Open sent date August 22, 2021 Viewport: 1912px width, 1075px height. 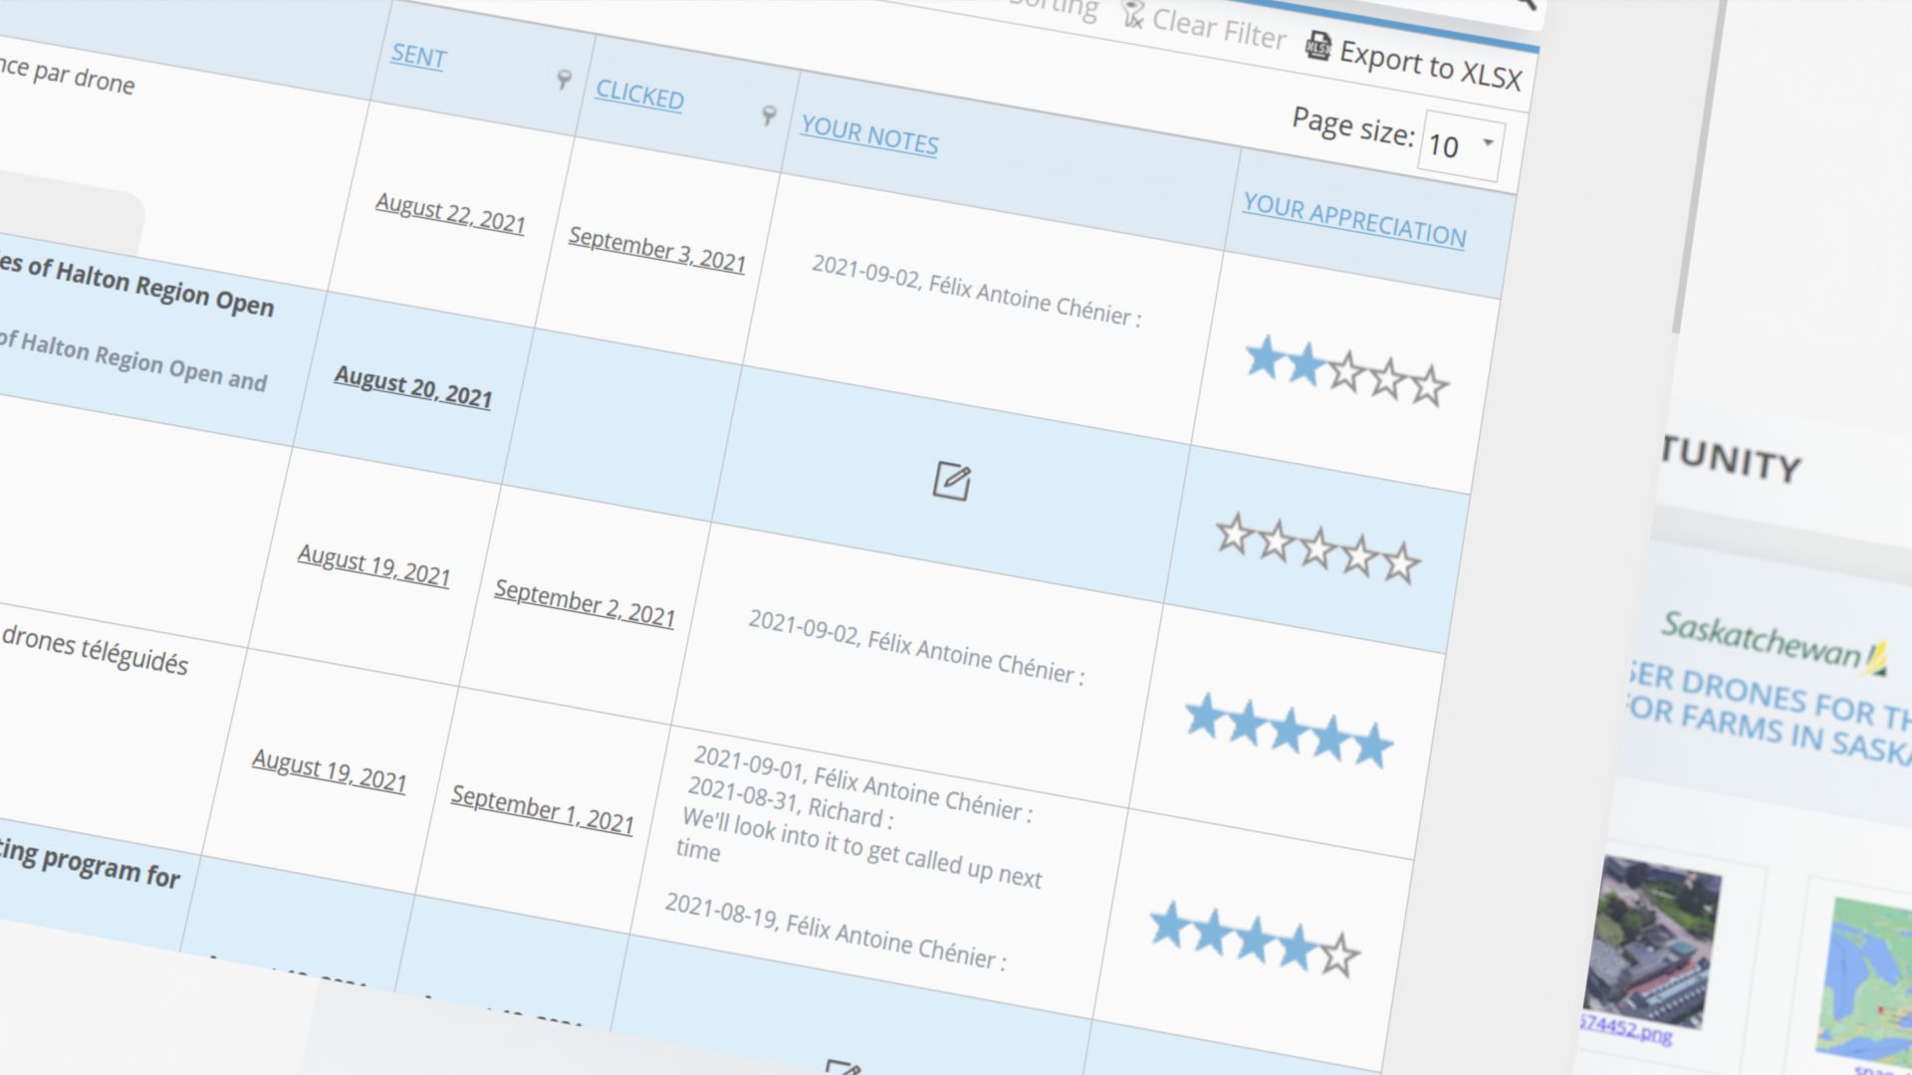coord(450,213)
